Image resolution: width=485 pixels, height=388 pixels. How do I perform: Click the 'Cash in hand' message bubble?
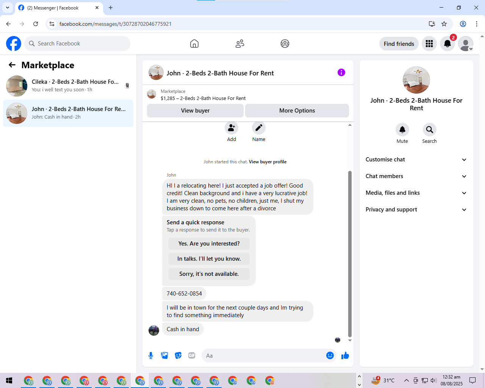click(x=183, y=329)
